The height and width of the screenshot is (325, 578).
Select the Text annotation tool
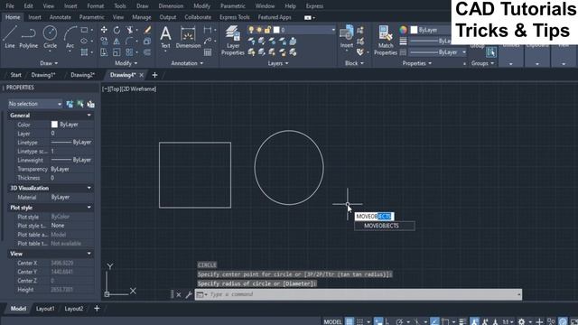(165, 37)
